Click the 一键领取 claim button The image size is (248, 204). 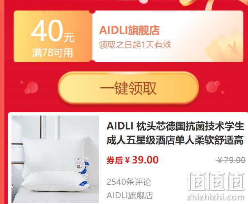click(128, 88)
